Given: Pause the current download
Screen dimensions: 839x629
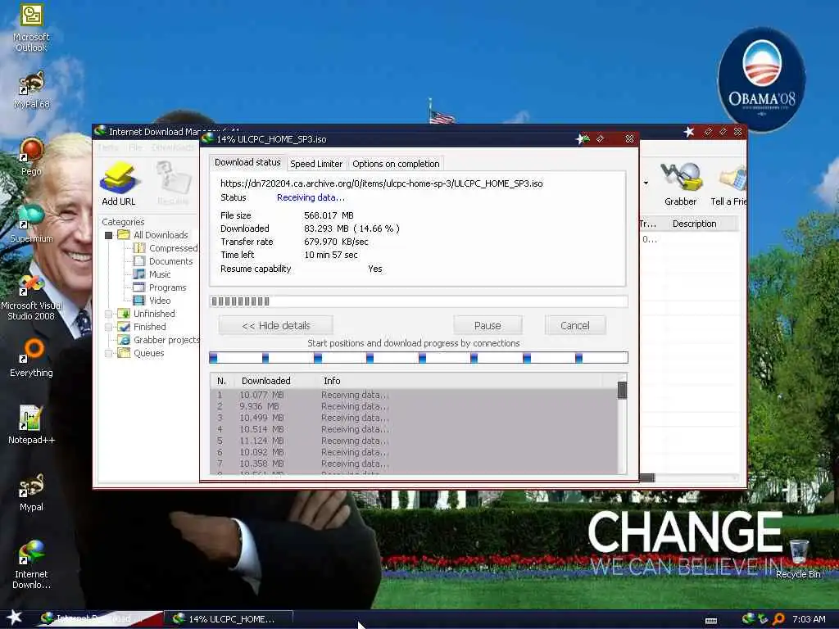Looking at the screenshot, I should tap(488, 325).
